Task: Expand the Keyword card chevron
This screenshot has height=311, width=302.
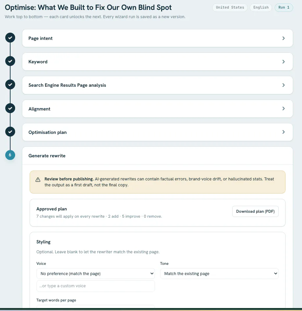Action: pos(283,62)
